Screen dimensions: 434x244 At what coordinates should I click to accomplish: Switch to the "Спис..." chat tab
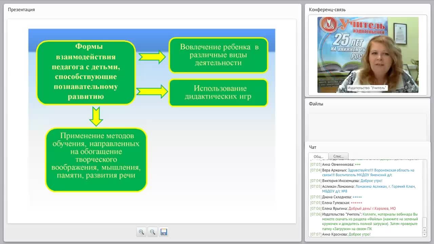tap(338, 156)
